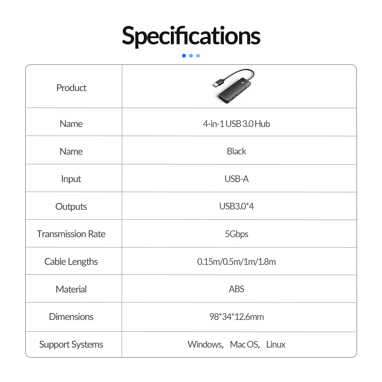Image resolution: width=382 pixels, height=382 pixels.
Task: Select the USB3.0*4 value
Action: (x=237, y=206)
